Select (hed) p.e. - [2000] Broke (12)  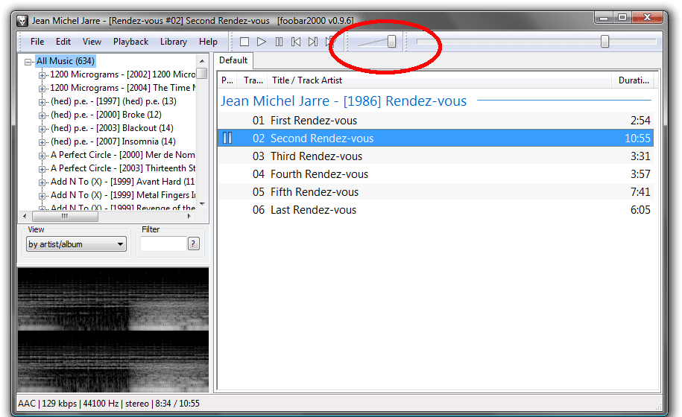[x=106, y=115]
